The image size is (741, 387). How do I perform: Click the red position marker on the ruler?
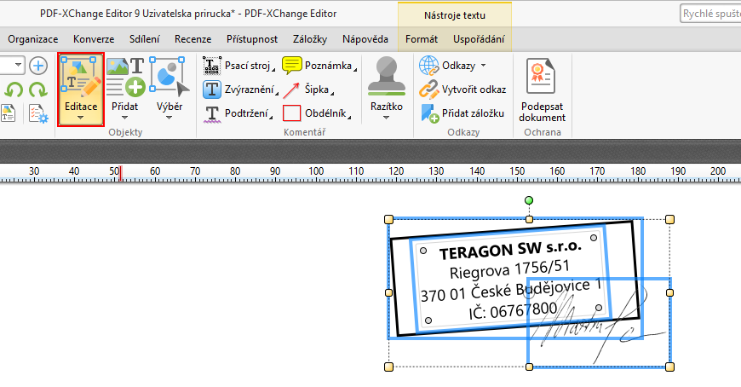pos(120,173)
